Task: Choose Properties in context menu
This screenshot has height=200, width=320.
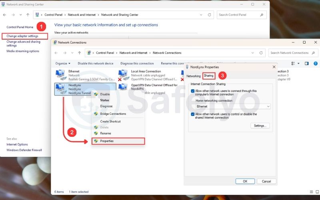Action: point(118,141)
